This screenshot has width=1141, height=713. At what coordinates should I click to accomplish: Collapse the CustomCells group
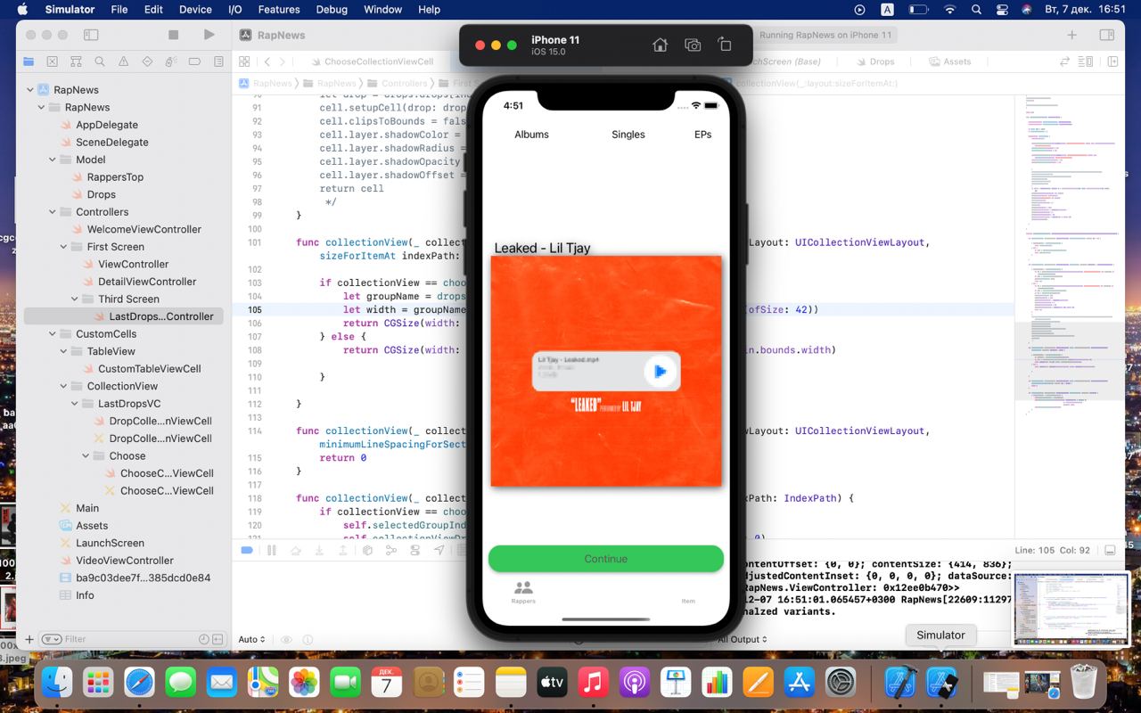tap(53, 334)
